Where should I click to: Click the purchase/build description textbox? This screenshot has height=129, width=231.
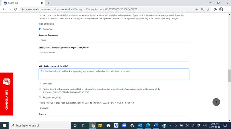click(x=114, y=56)
